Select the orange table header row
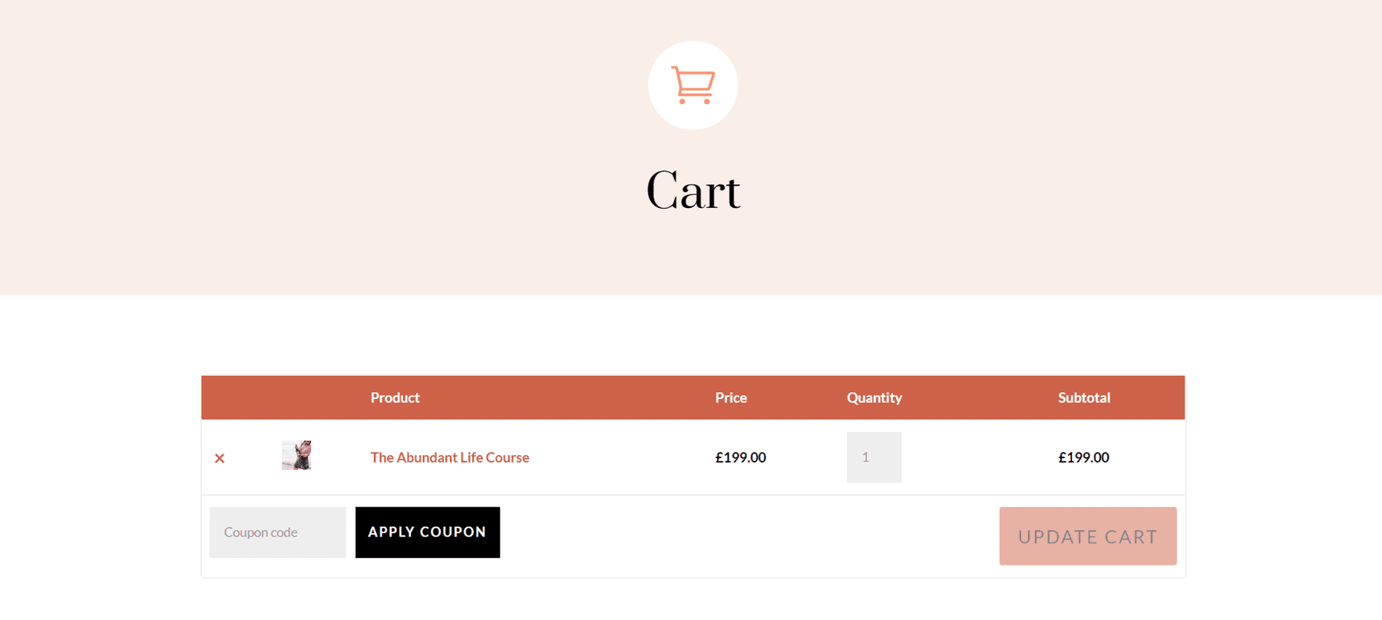The height and width of the screenshot is (620, 1382). click(693, 397)
